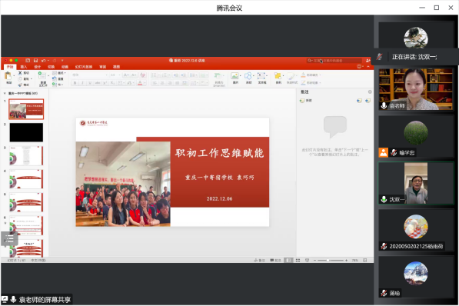Go to the next comment arrow icon

(368, 101)
